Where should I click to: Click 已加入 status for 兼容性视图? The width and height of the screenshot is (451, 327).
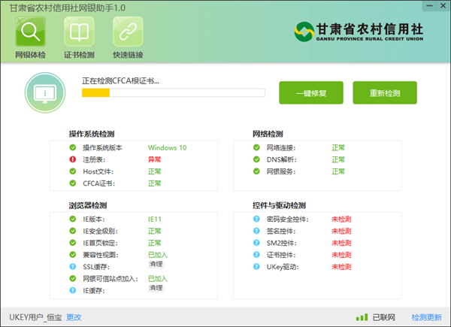(x=158, y=255)
